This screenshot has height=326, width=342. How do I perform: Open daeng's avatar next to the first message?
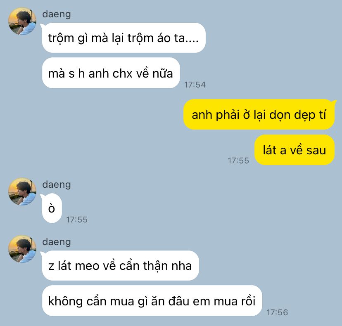22,21
